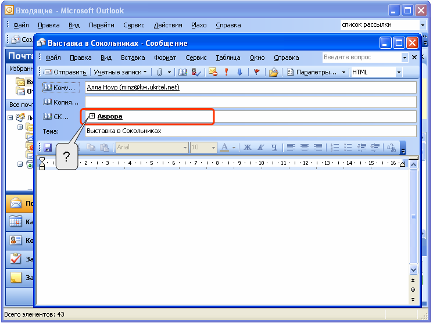
Task: Open the список рассылки help dropdown arrow
Action: click(x=423, y=25)
